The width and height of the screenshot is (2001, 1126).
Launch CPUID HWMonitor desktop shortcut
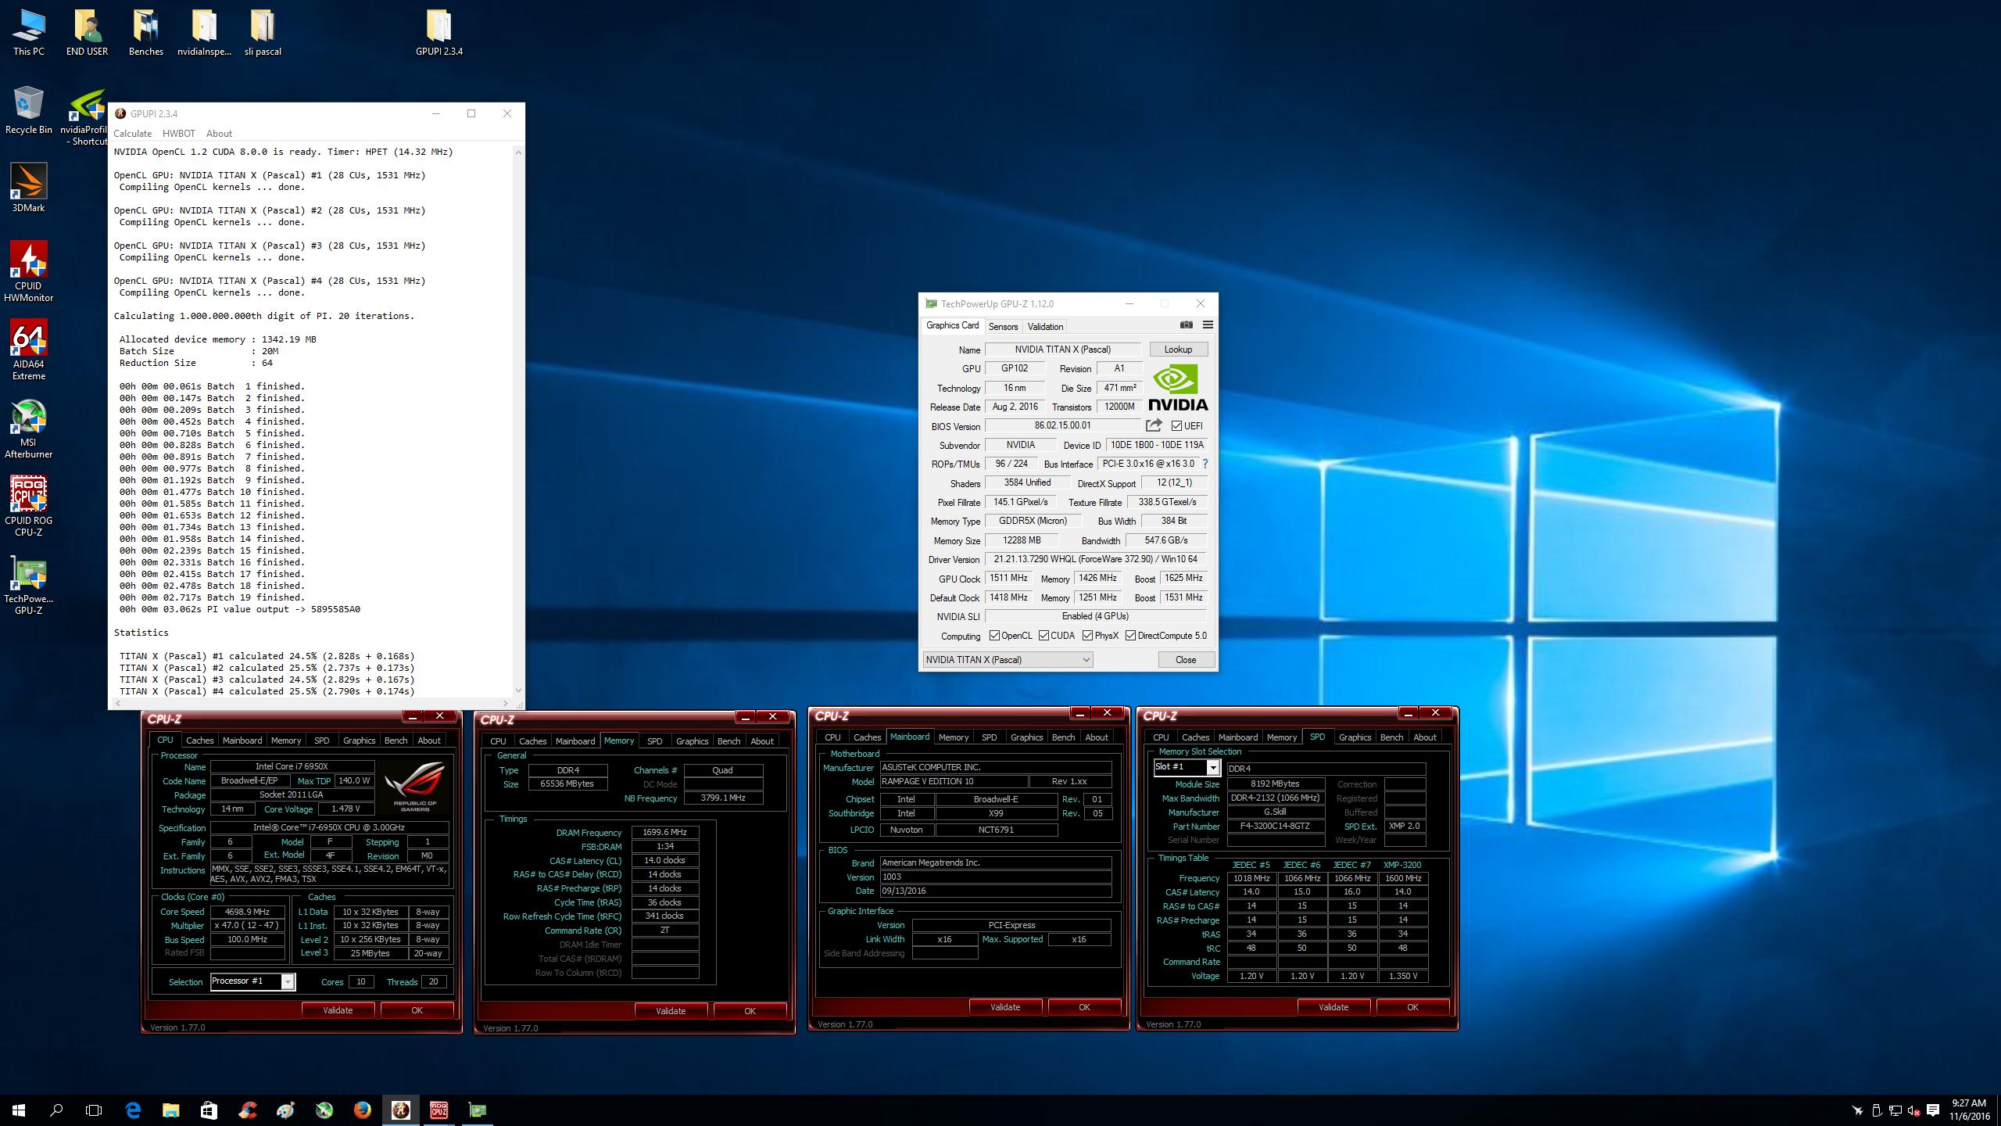(29, 271)
